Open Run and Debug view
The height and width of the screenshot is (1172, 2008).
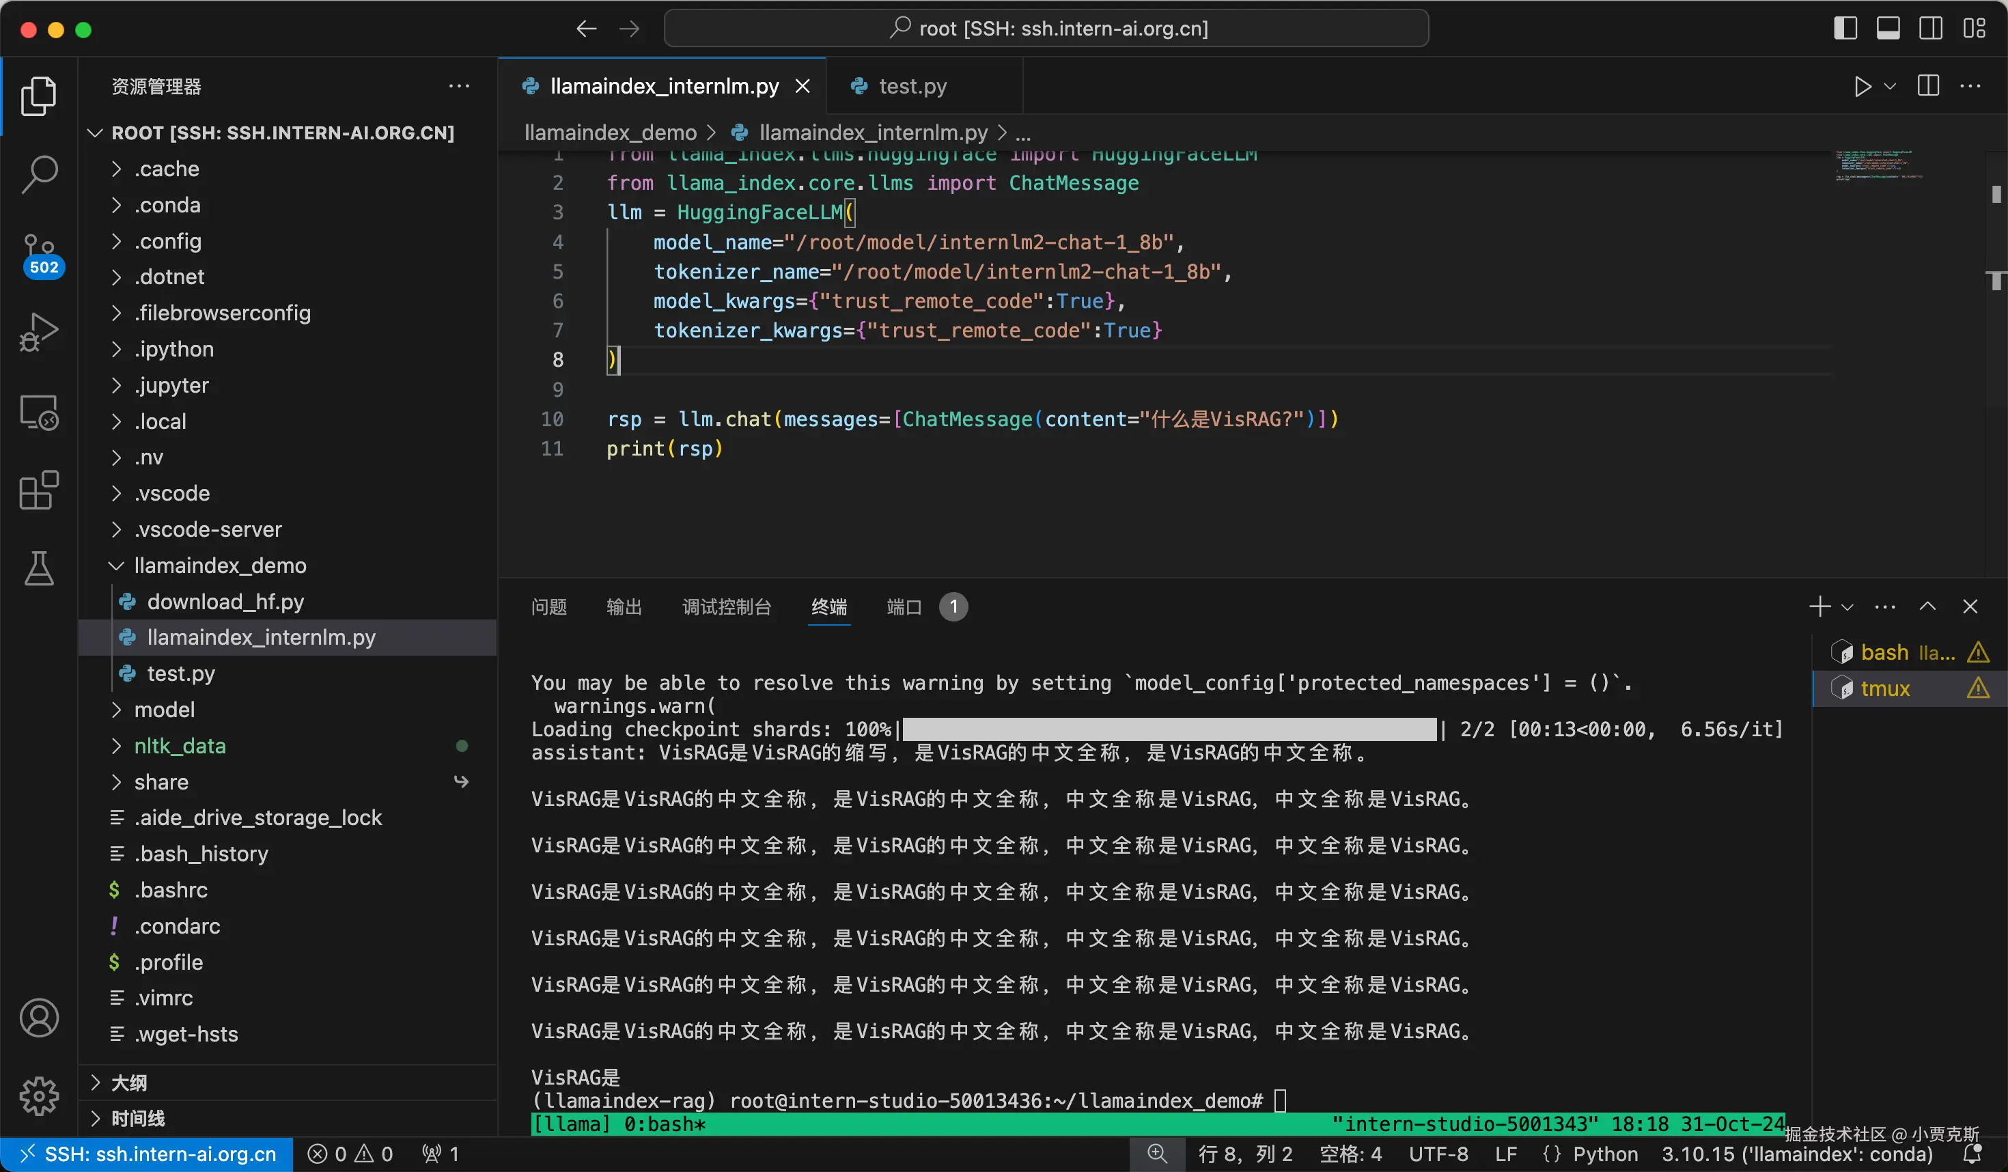point(38,331)
